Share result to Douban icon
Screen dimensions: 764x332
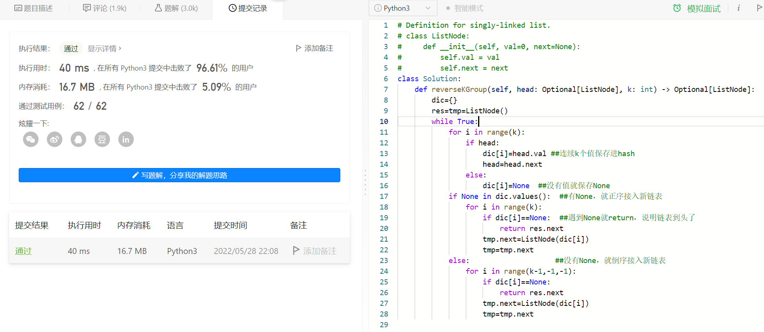[102, 139]
